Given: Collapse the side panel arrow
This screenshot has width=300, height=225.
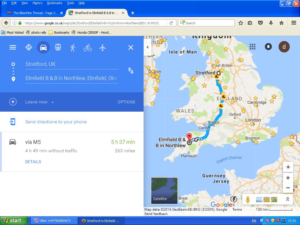Looking at the screenshot, I should [148, 47].
